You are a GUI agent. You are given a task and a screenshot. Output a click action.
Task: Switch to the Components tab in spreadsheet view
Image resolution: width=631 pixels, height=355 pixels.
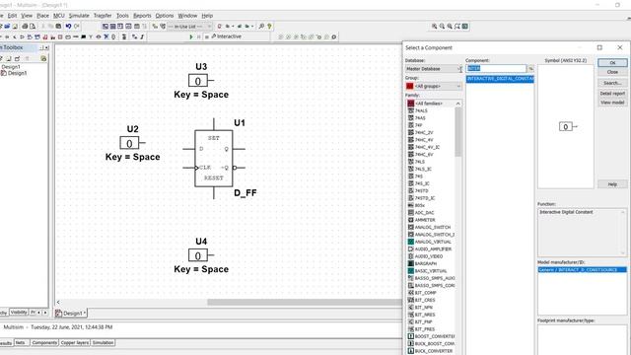point(44,343)
